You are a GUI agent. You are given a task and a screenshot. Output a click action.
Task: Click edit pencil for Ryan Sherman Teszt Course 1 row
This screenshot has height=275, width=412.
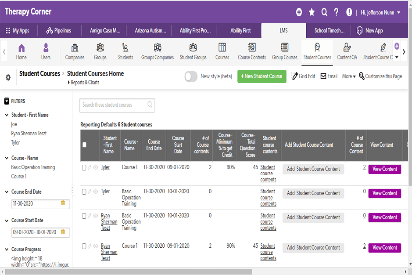point(90,246)
